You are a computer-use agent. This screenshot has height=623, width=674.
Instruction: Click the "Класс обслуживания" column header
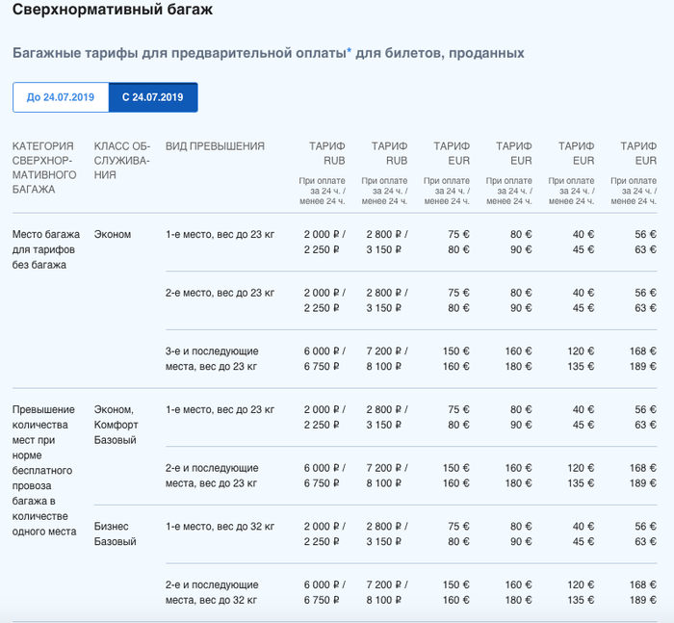(122, 161)
